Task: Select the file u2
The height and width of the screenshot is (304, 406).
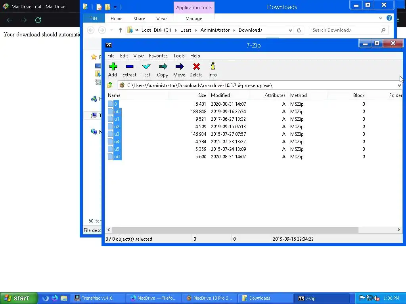Action: click(117, 126)
